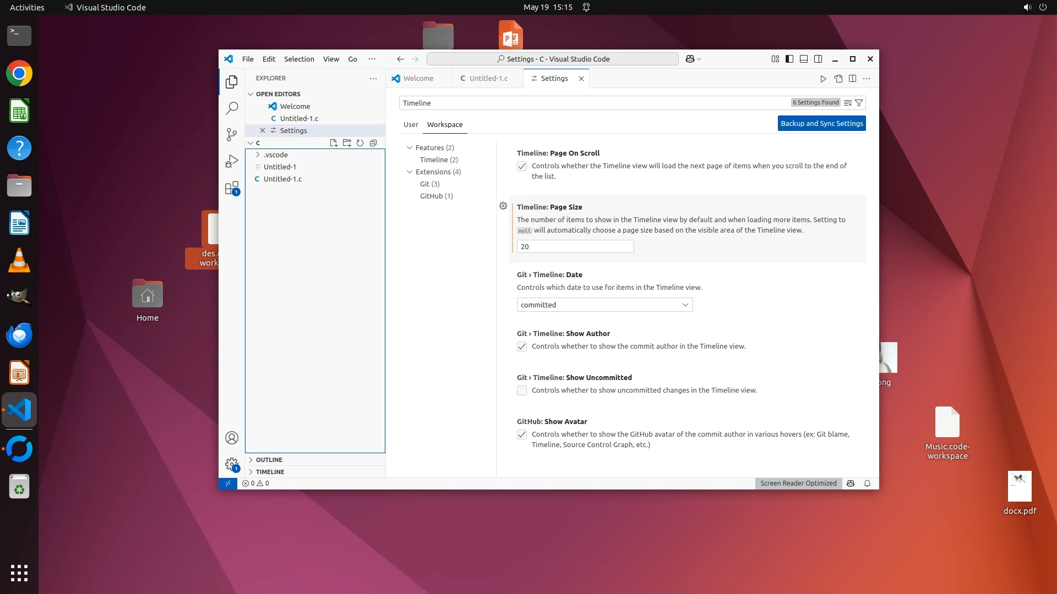Viewport: 1057px width, 594px height.
Task: Open the Git Timeline Date dropdown
Action: point(604,305)
